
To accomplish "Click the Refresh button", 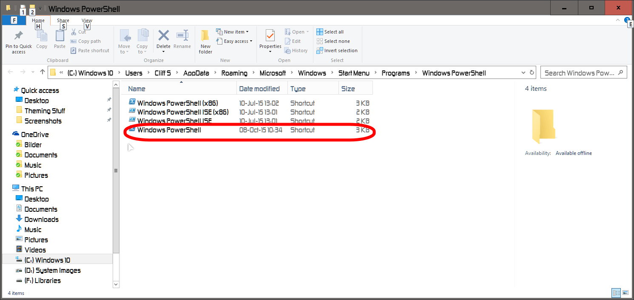I will click(532, 73).
